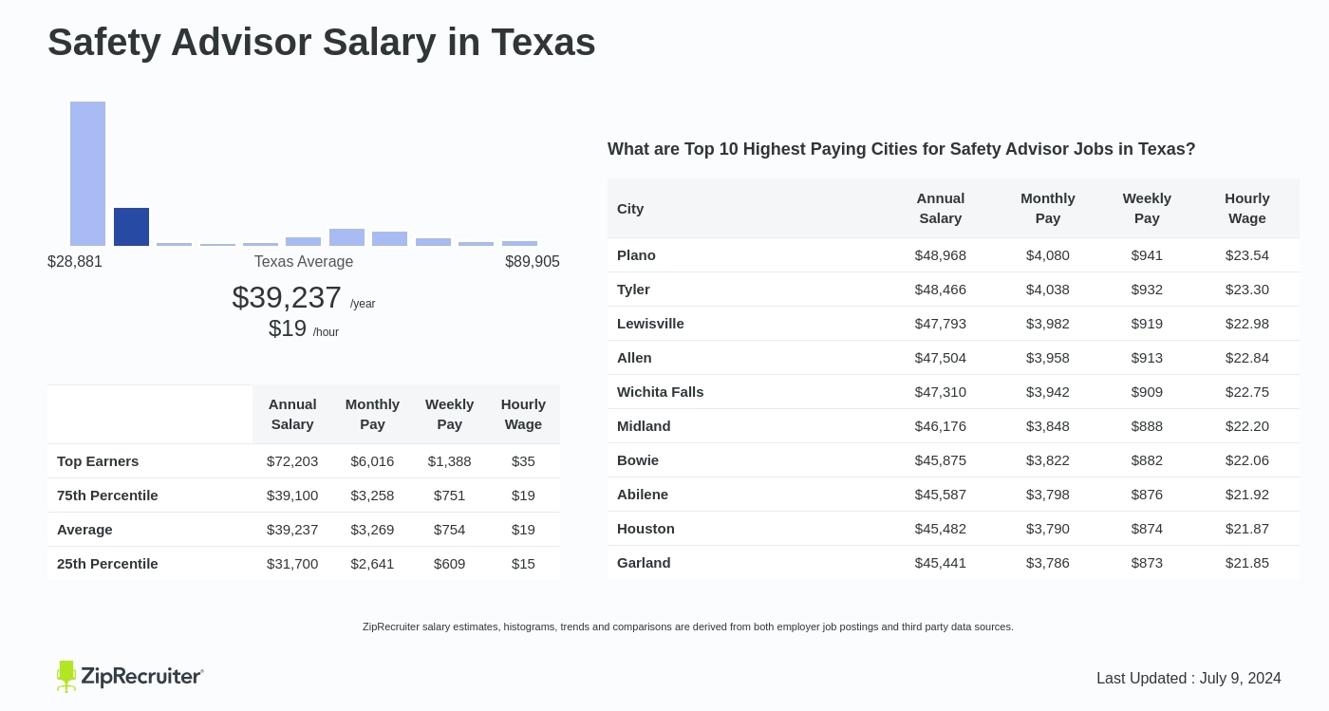Click the Average weekly pay $754

449,530
